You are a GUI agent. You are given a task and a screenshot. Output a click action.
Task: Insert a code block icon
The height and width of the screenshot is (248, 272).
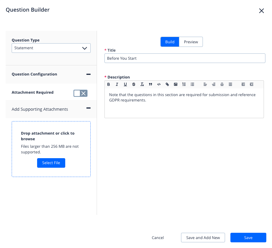click(x=159, y=84)
